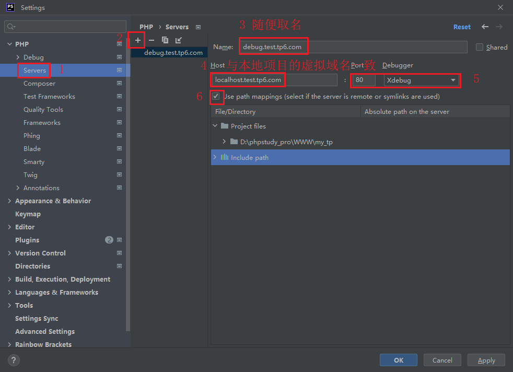Collapse the Project files node
Viewport: 513px width, 372px height.
pos(215,126)
